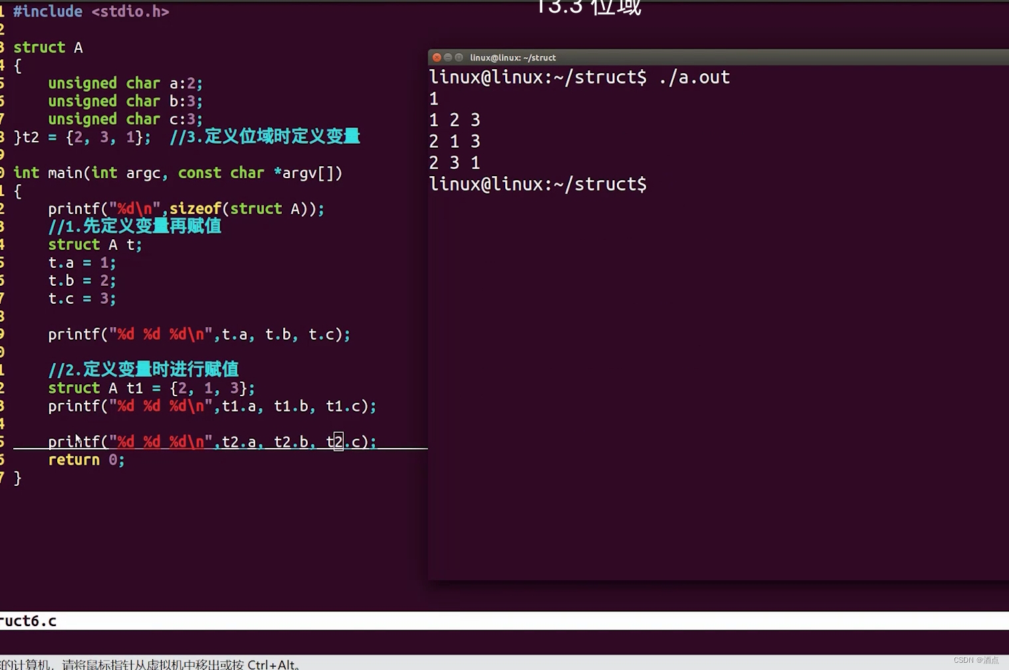Click the terminal output line '2 1 3'
This screenshot has width=1009, height=670.
pyautogui.click(x=455, y=142)
